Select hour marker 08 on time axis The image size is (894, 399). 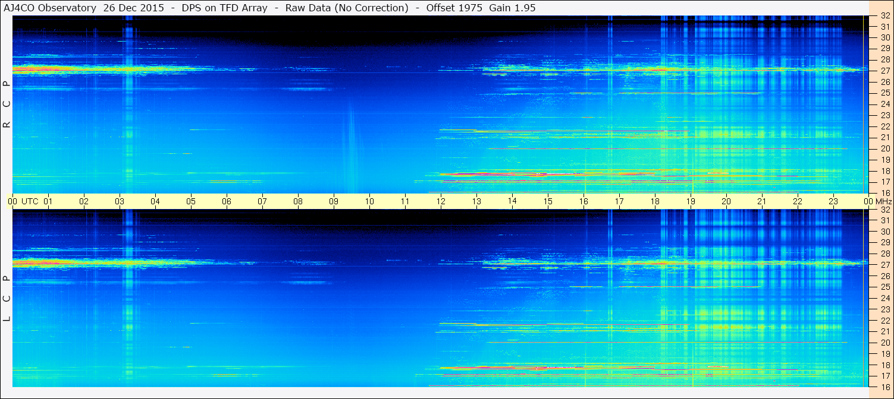(x=298, y=201)
